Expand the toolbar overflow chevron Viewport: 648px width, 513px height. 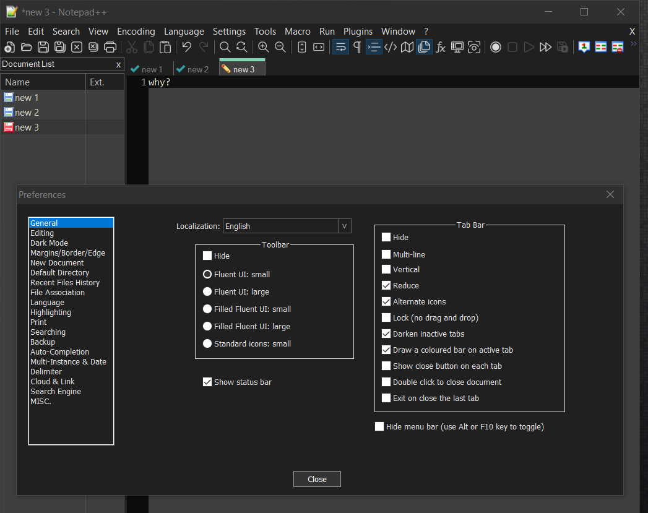point(633,44)
